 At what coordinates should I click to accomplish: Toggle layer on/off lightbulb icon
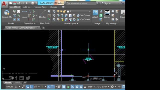click(58, 11)
